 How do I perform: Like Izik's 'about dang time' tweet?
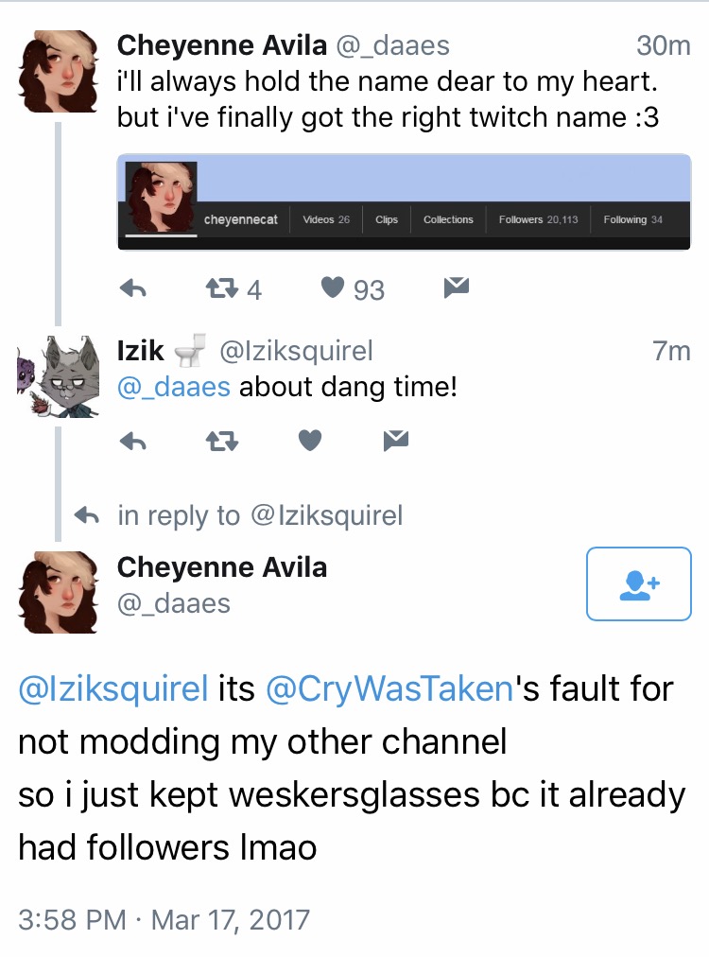pos(310,440)
